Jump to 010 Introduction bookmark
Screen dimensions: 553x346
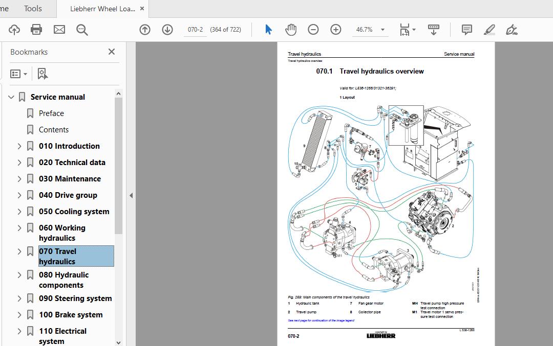tap(69, 146)
